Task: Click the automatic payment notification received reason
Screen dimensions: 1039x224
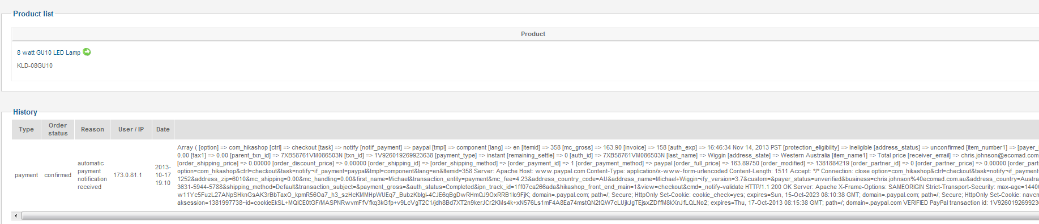Action: [92, 175]
